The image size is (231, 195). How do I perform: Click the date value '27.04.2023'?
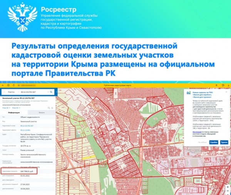25,184
